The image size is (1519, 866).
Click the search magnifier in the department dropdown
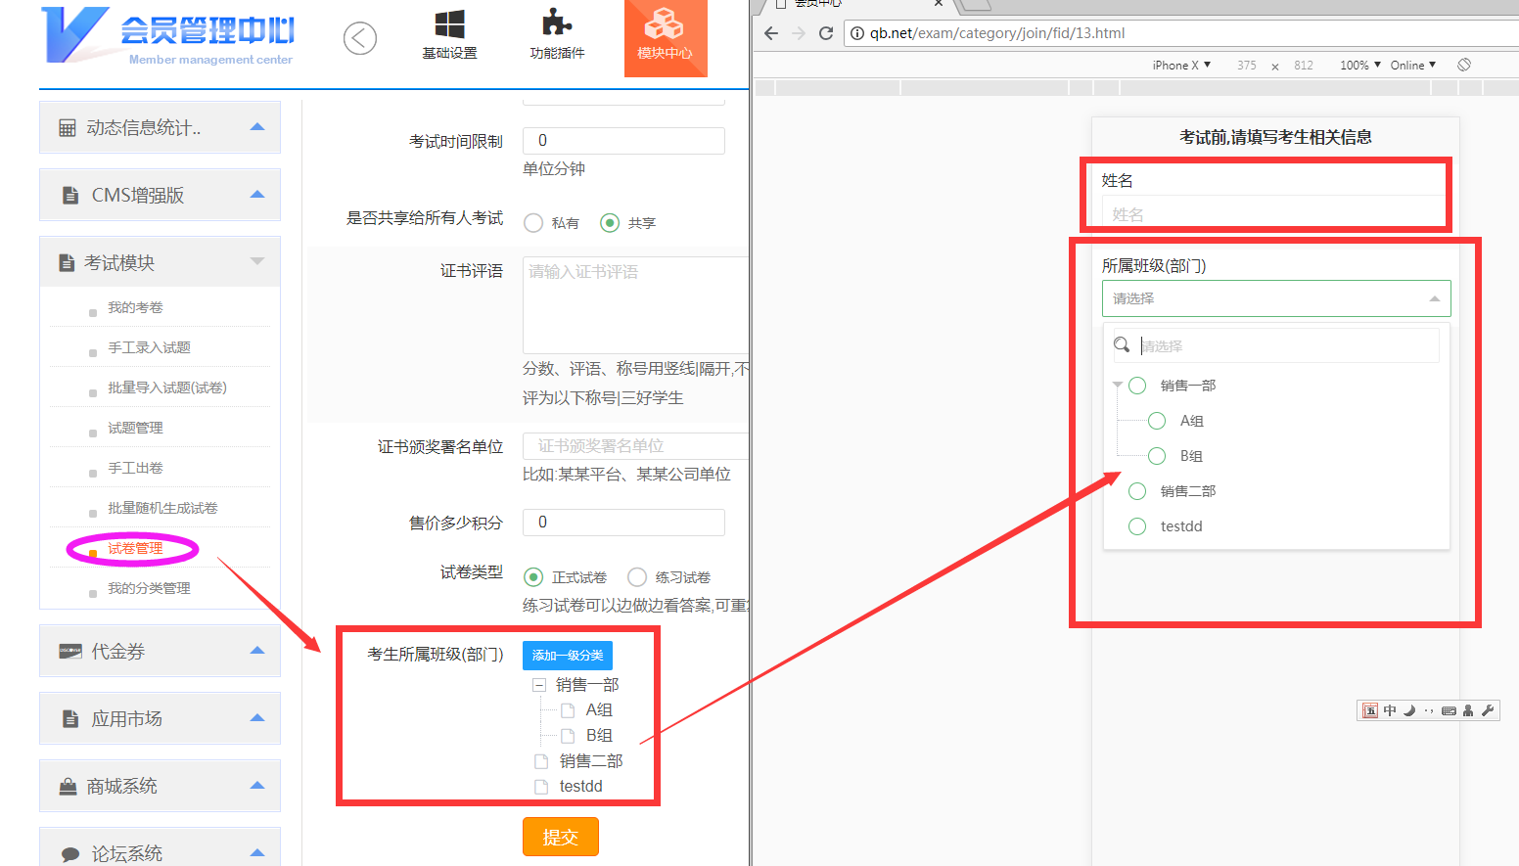(x=1123, y=344)
